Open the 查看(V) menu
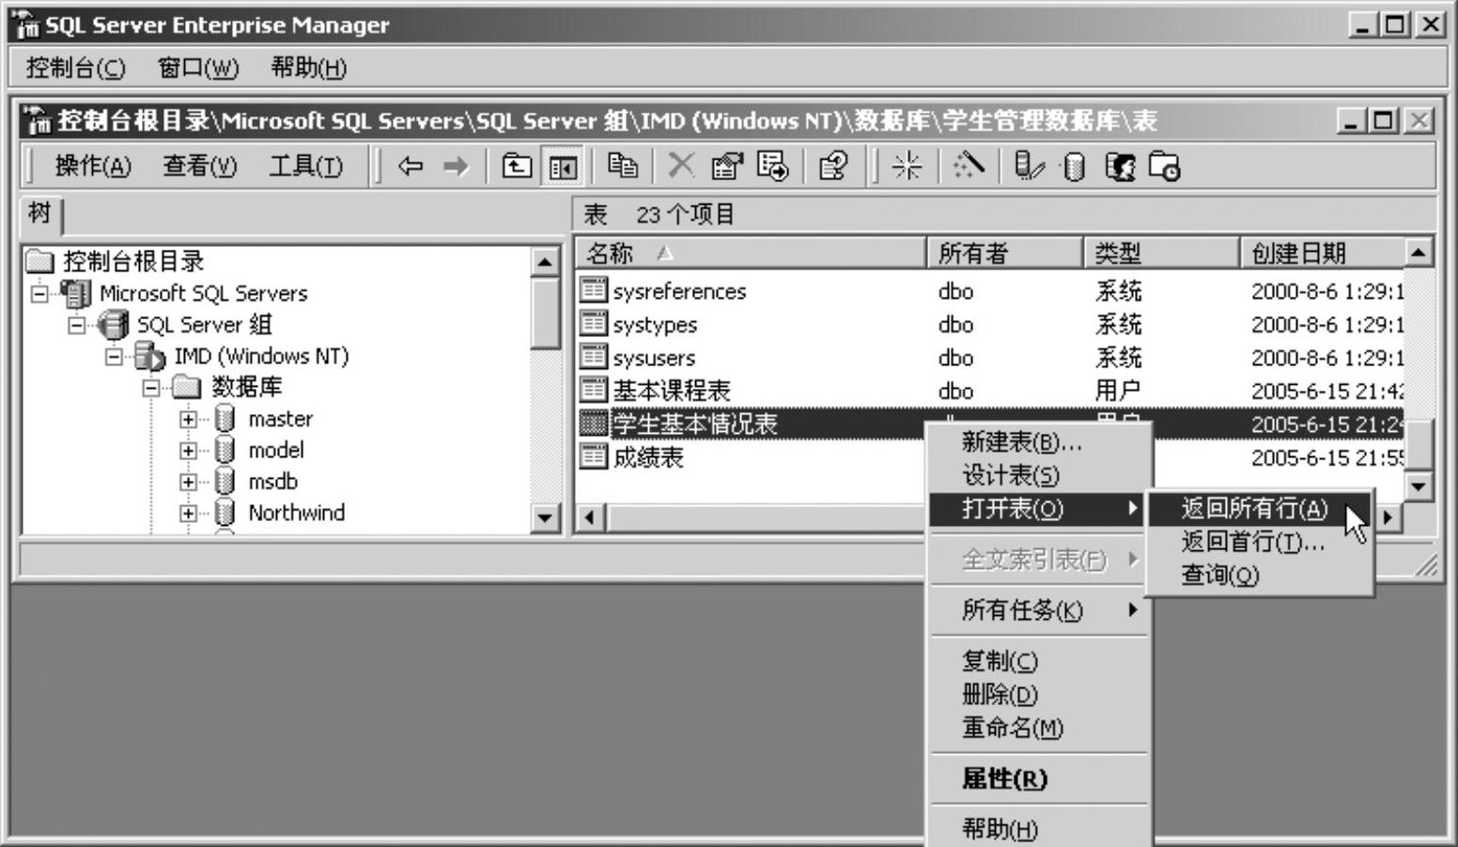Screen dimensions: 1458x847 tap(200, 167)
